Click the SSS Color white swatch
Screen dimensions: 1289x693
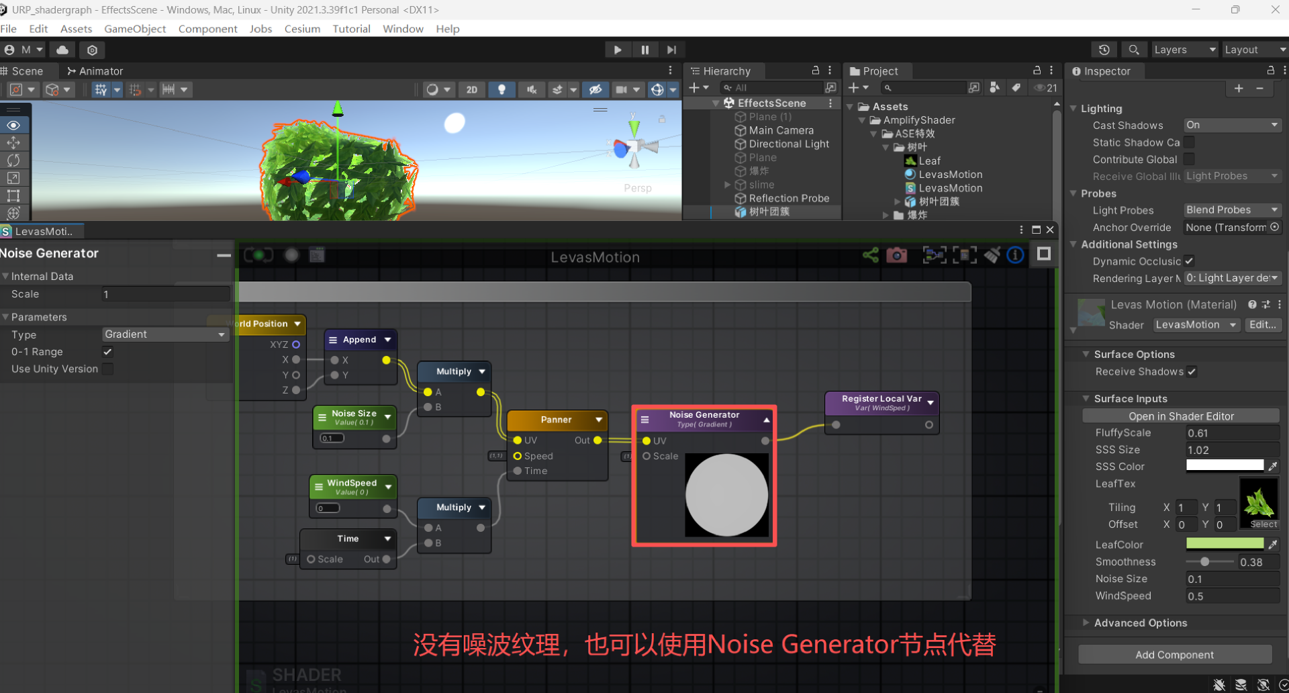coord(1225,466)
